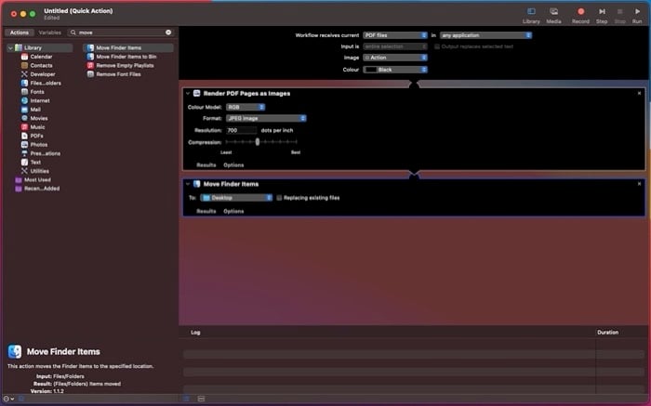Viewport: 651px width, 406px height.
Task: Toggle 'Output replaces selected text' checkbox
Action: coord(437,46)
